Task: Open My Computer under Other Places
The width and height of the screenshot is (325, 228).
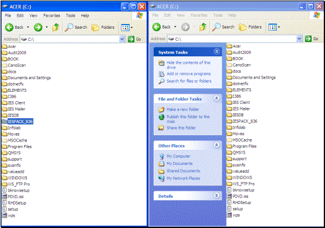Action: (178, 156)
